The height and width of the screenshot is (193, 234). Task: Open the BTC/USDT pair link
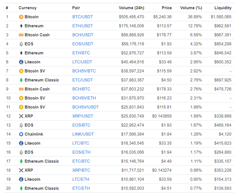click(83, 17)
